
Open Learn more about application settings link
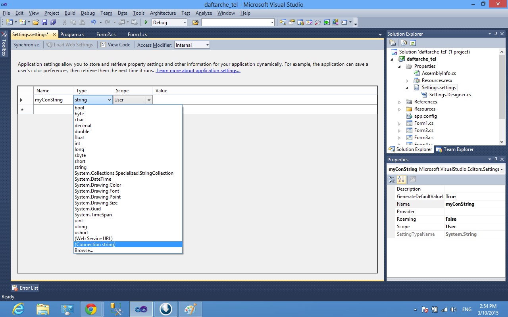198,71
